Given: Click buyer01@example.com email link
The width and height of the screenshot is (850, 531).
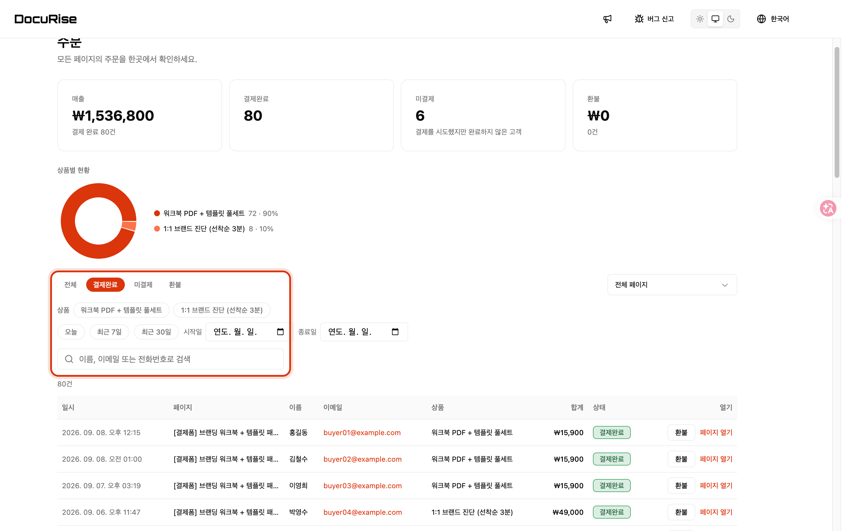Looking at the screenshot, I should click(x=362, y=433).
